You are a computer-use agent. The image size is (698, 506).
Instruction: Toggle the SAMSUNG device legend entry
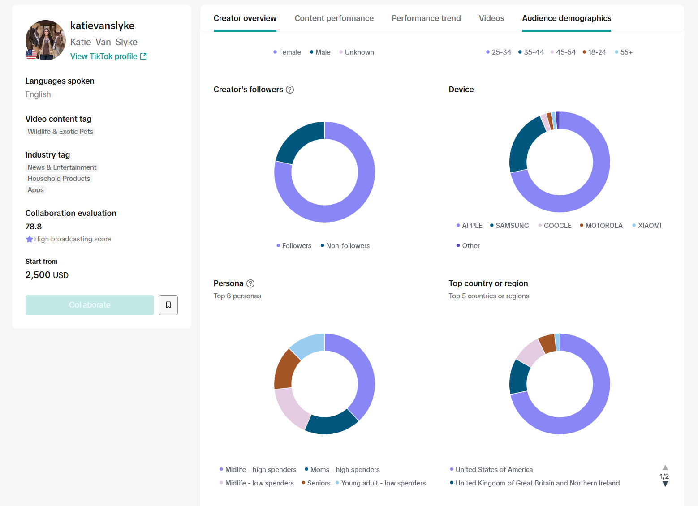tap(509, 226)
